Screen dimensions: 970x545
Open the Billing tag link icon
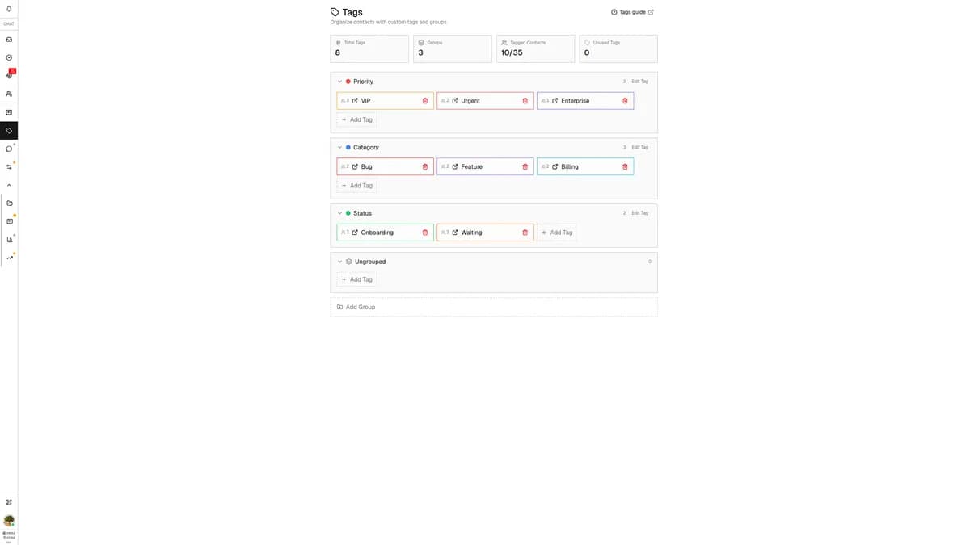pyautogui.click(x=555, y=166)
